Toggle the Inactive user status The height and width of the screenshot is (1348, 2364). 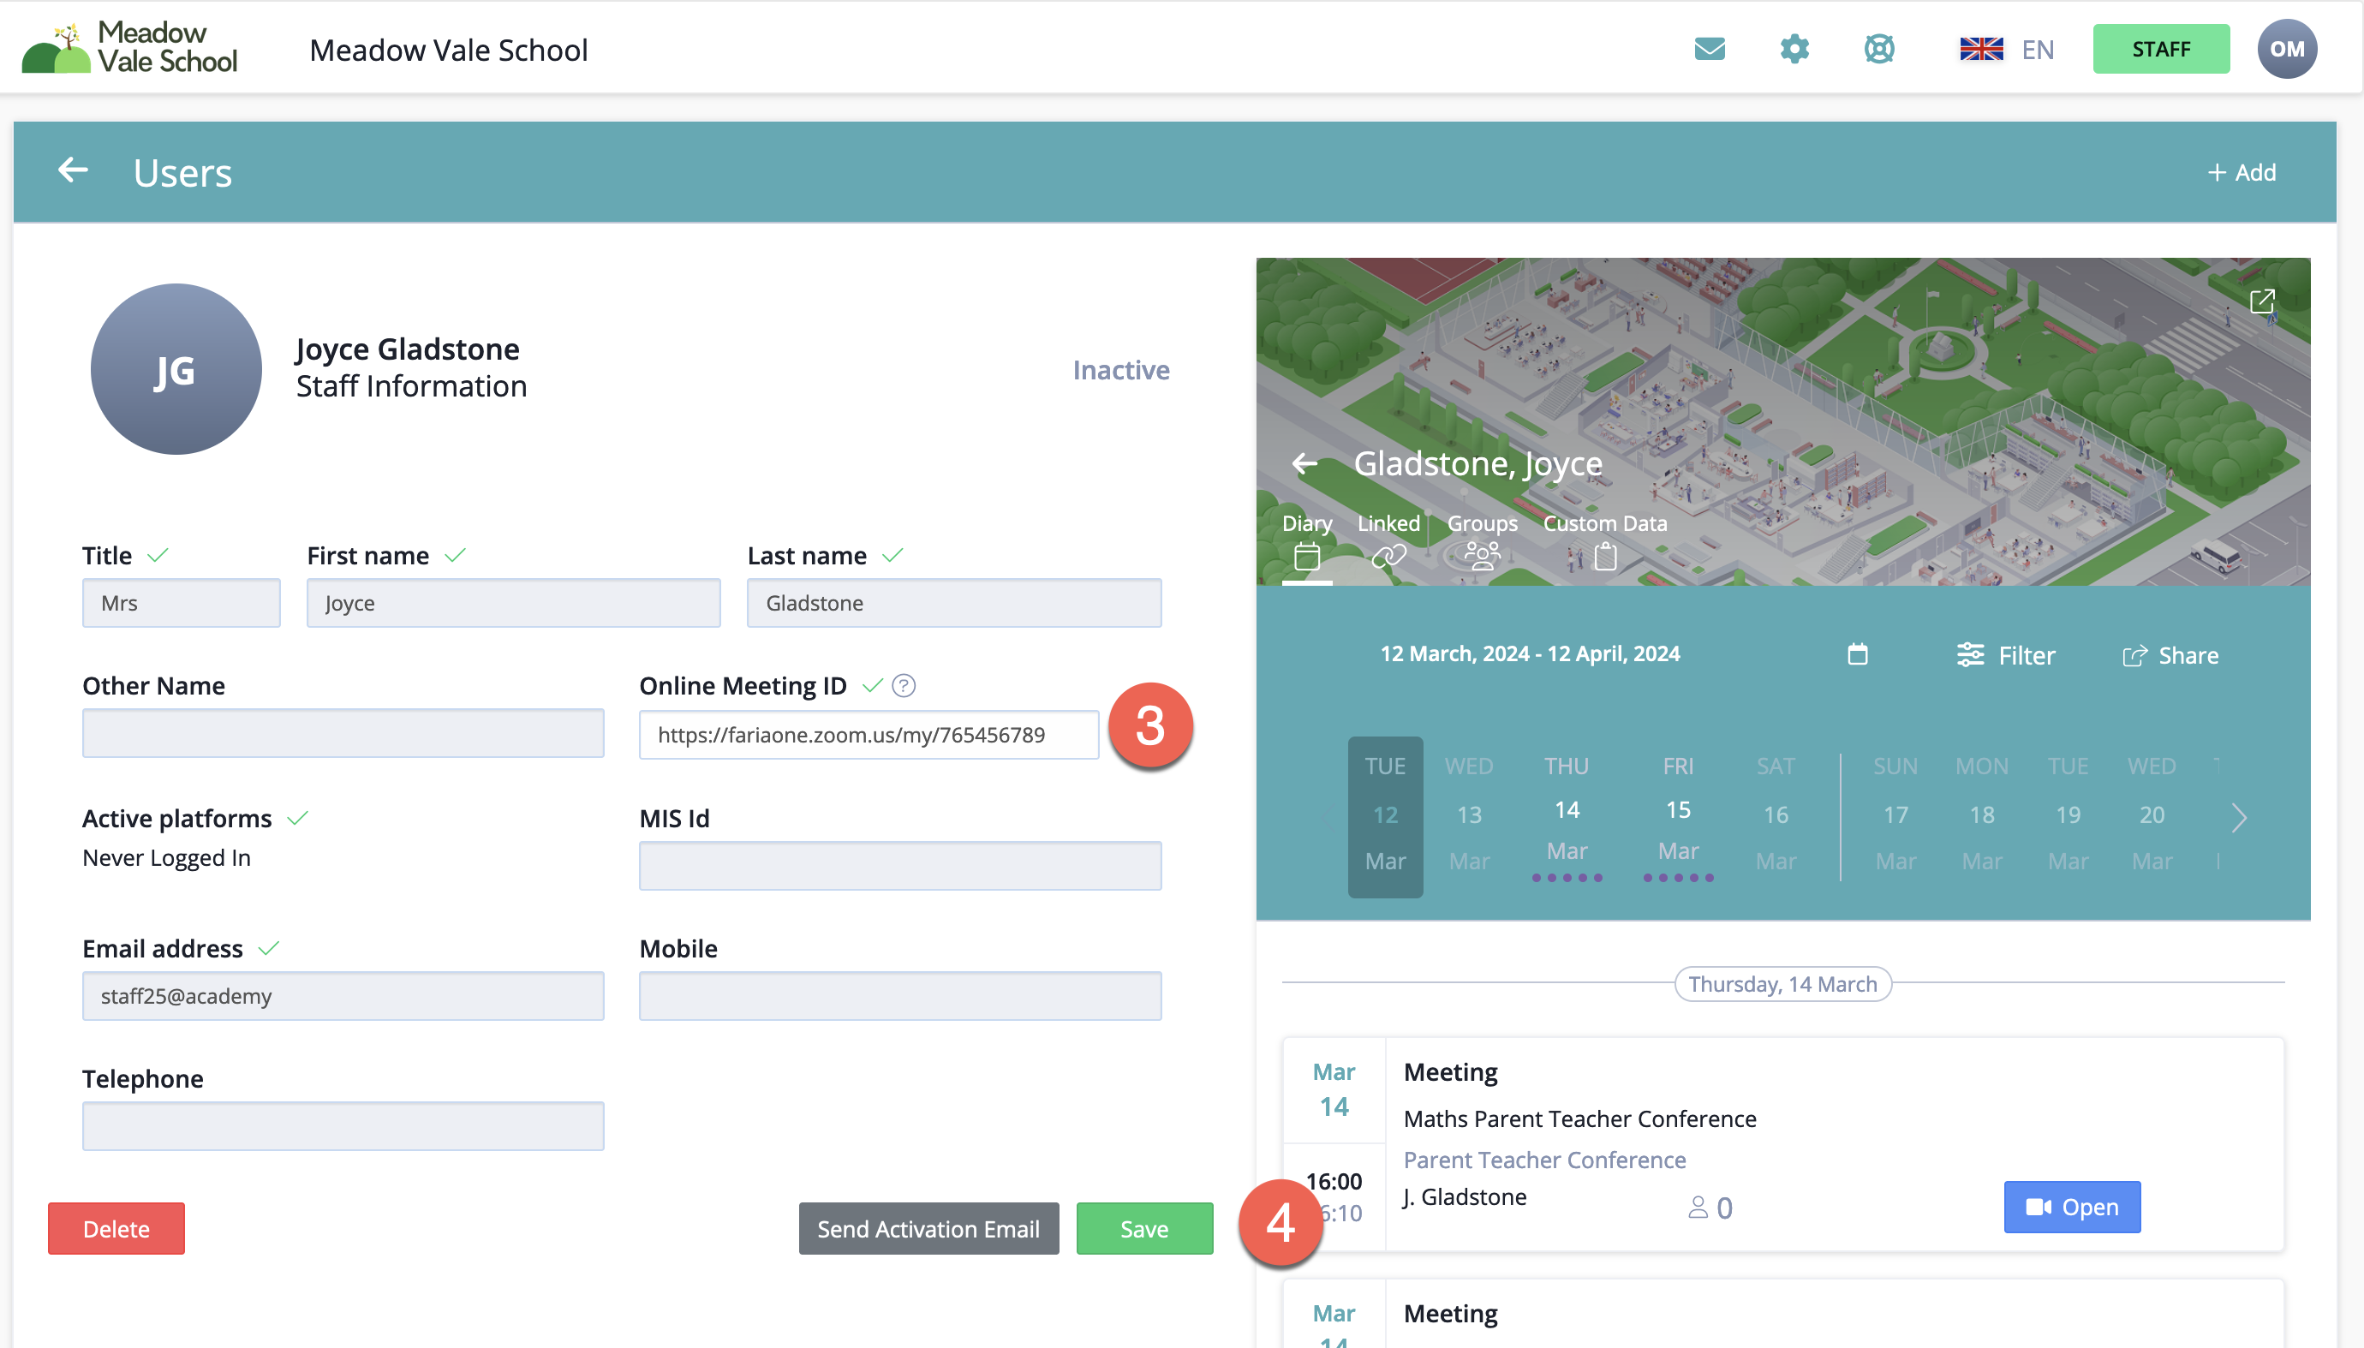(1120, 370)
